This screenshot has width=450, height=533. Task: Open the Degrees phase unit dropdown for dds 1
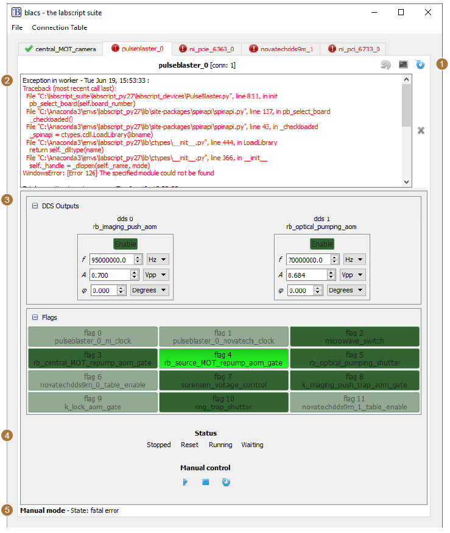(x=346, y=290)
